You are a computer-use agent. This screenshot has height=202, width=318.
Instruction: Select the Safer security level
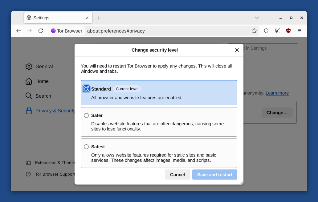click(86, 115)
